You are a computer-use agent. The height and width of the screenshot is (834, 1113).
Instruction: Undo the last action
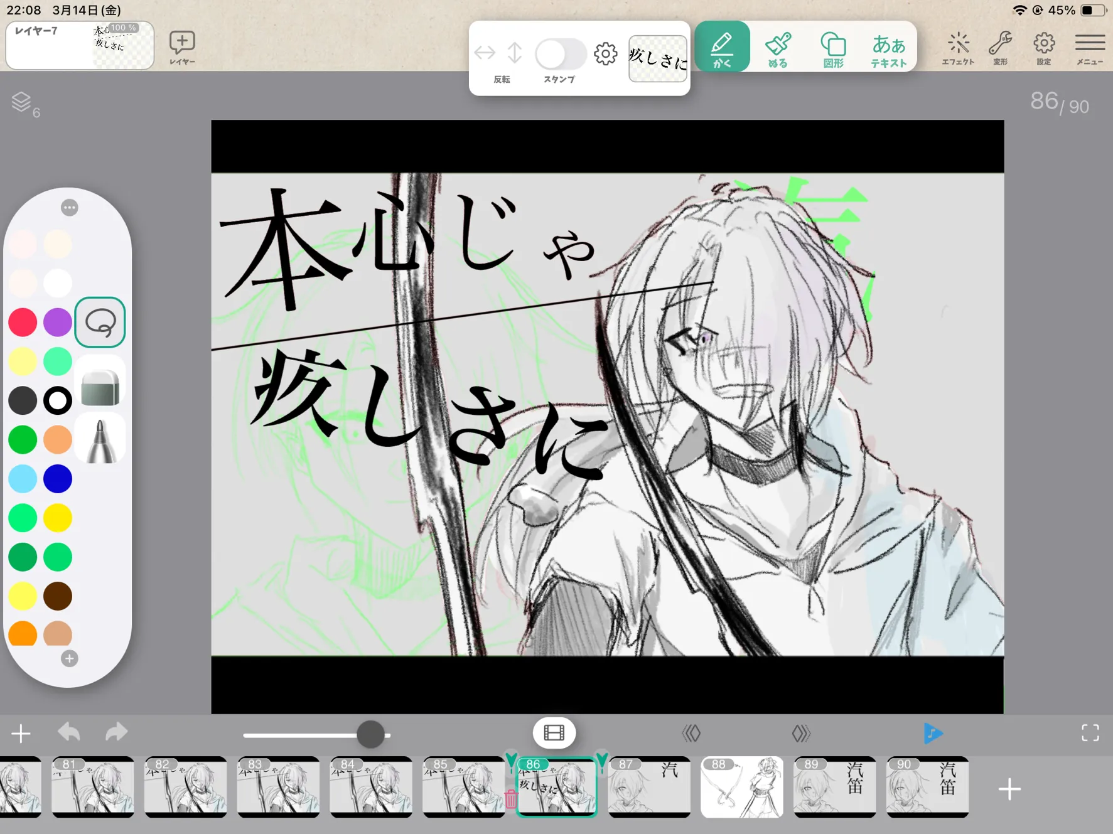[x=69, y=732]
